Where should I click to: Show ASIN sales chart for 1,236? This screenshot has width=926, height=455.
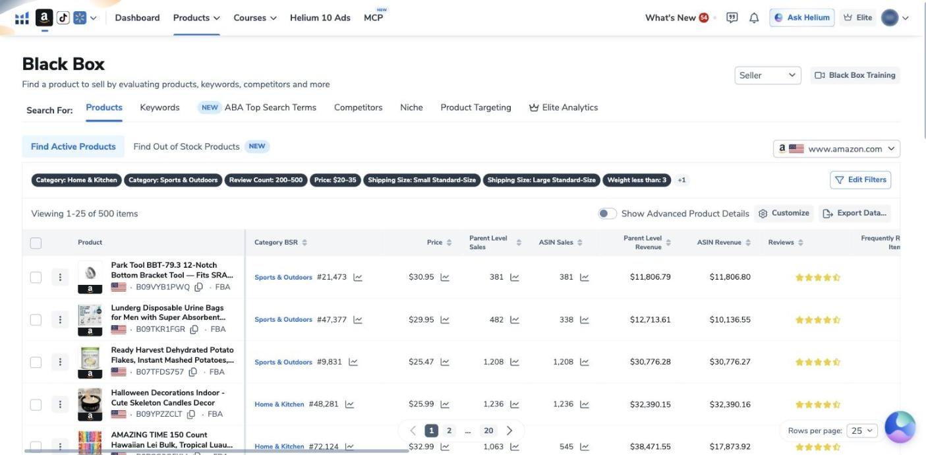(584, 404)
